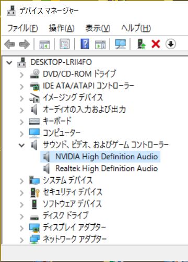Open the ファイル(F) menu
The image size is (188, 262).
(x=22, y=28)
